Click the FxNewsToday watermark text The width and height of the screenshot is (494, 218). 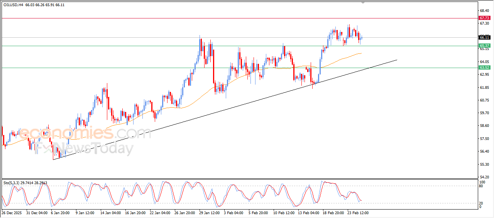[84, 149]
